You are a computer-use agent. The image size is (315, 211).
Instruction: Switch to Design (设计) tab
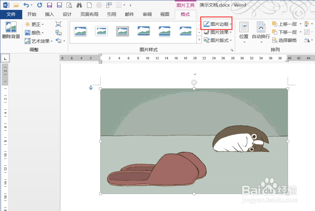click(x=67, y=14)
